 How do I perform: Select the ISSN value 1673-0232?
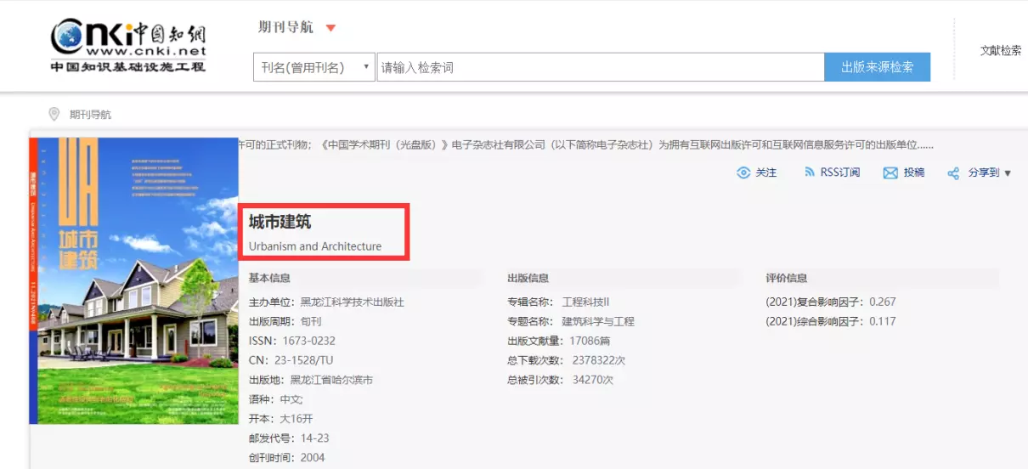[x=309, y=341]
